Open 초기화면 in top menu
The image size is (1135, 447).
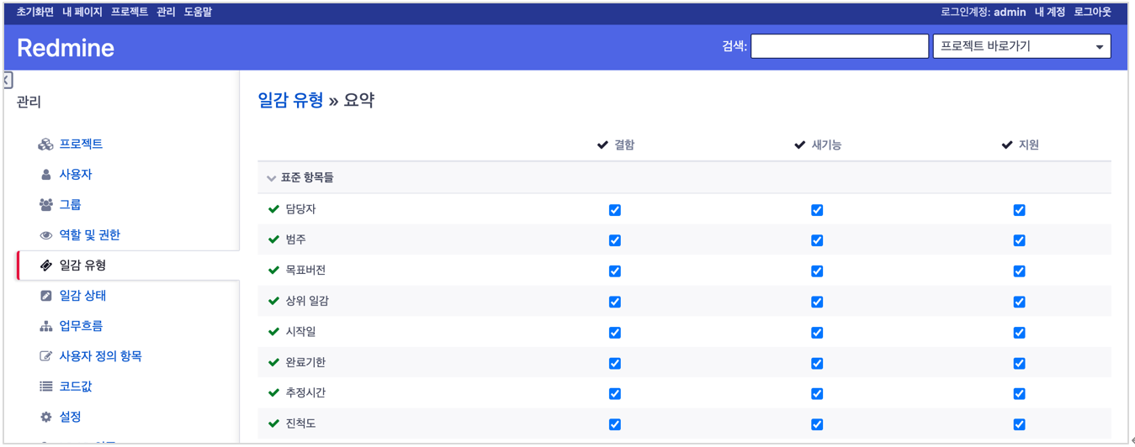coord(35,12)
